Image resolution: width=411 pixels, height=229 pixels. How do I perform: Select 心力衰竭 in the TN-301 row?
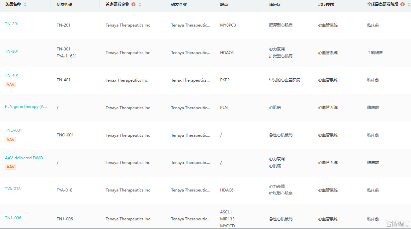click(x=277, y=49)
